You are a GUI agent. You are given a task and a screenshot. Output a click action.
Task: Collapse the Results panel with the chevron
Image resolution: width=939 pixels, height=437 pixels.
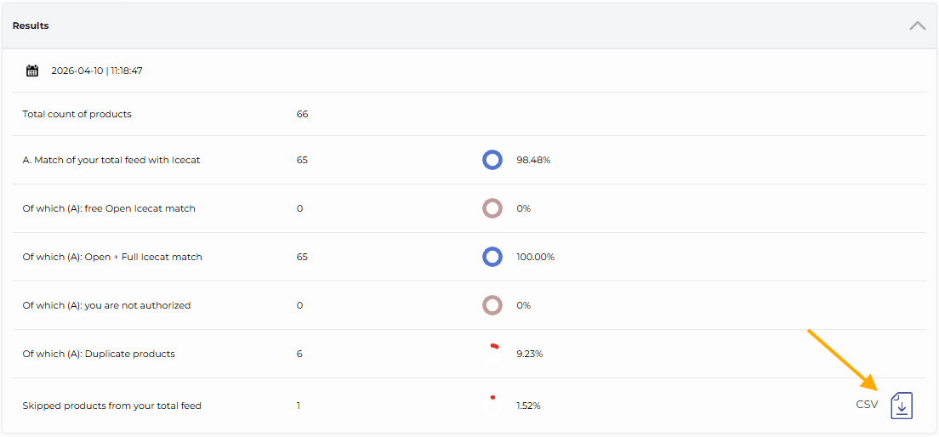pos(917,26)
